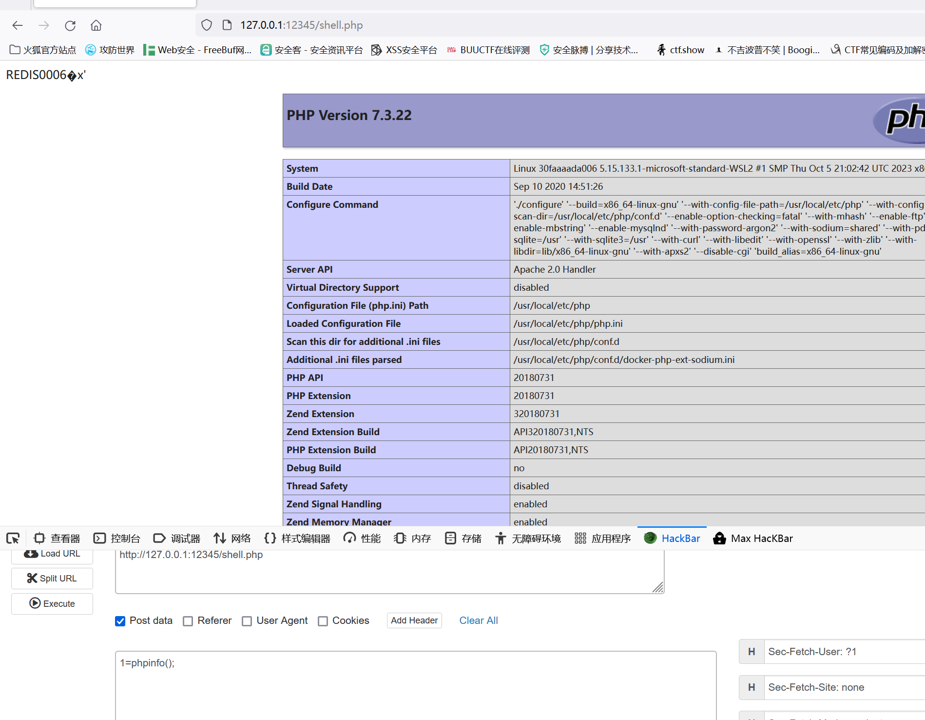Click the post data field containing 1=phpinfo();
This screenshot has width=925, height=720.
416,685
